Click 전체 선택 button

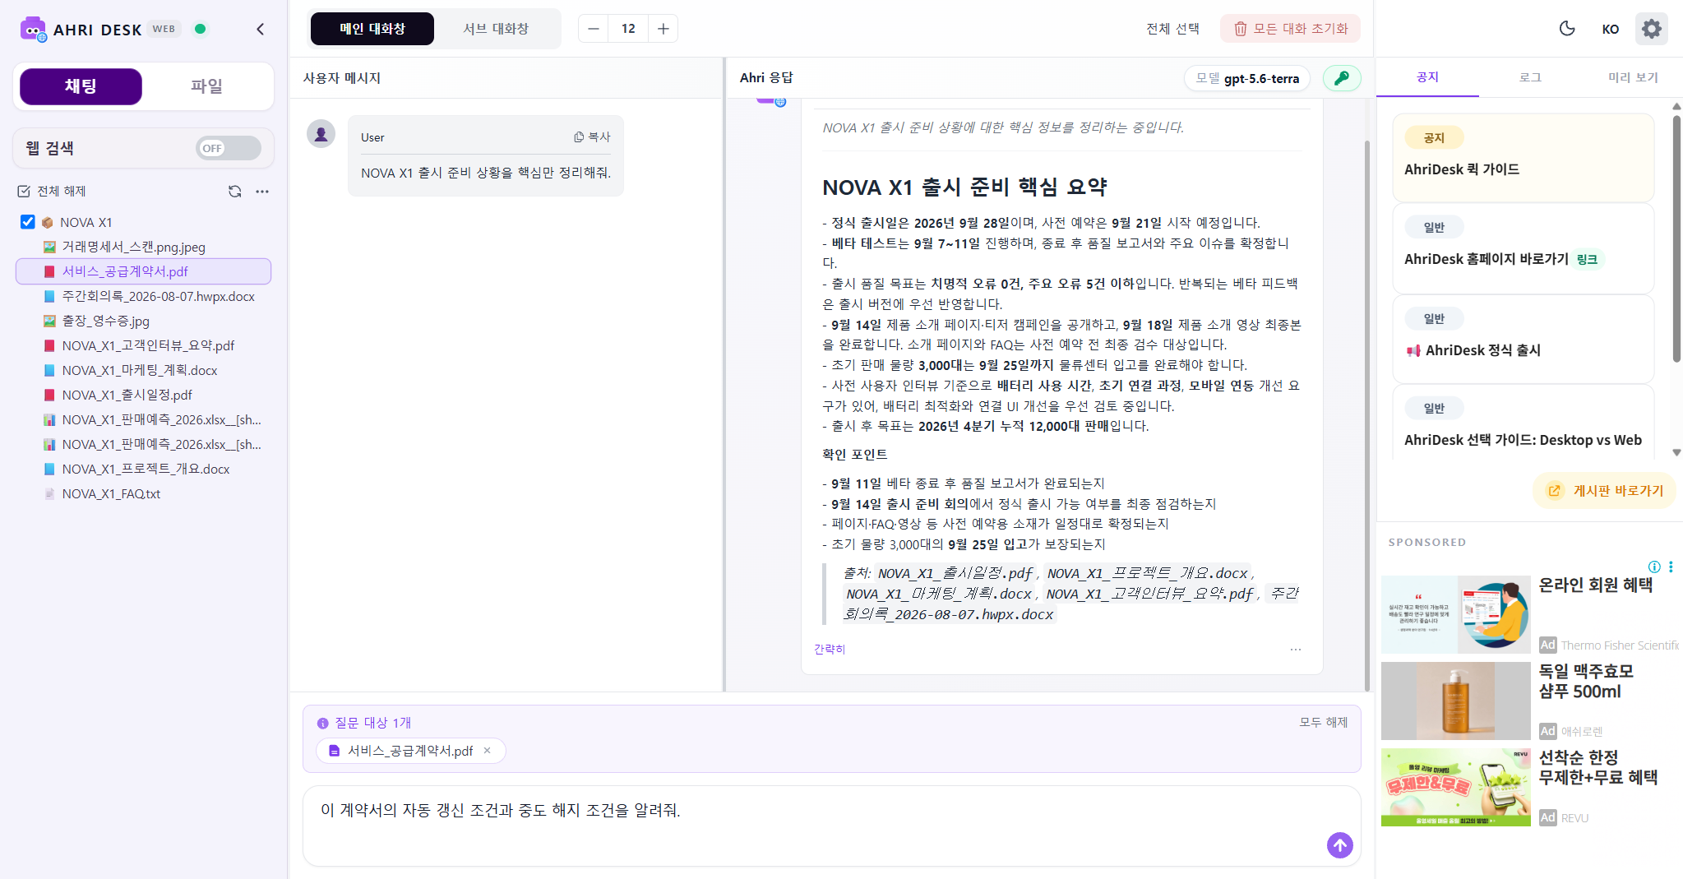(1172, 29)
